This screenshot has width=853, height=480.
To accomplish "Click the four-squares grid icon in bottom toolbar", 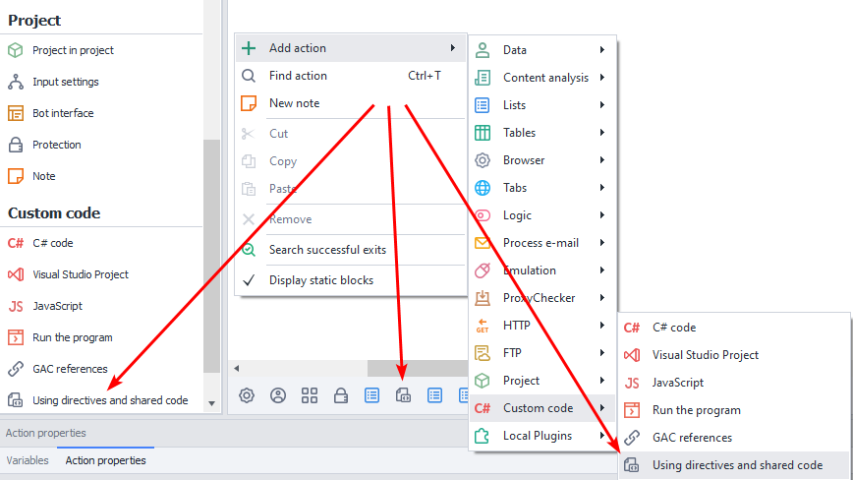I will pos(310,395).
